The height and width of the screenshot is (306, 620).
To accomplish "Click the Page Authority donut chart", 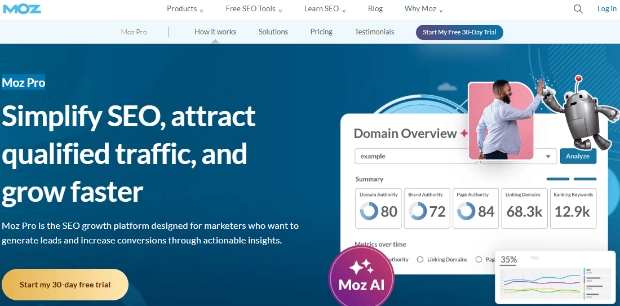I will coord(467,211).
